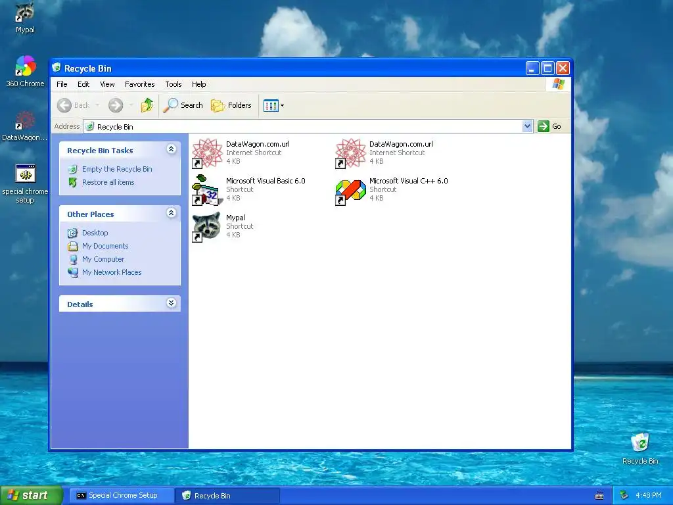Image resolution: width=673 pixels, height=505 pixels.
Task: Minimize the Recycle Bin window
Action: coord(532,68)
